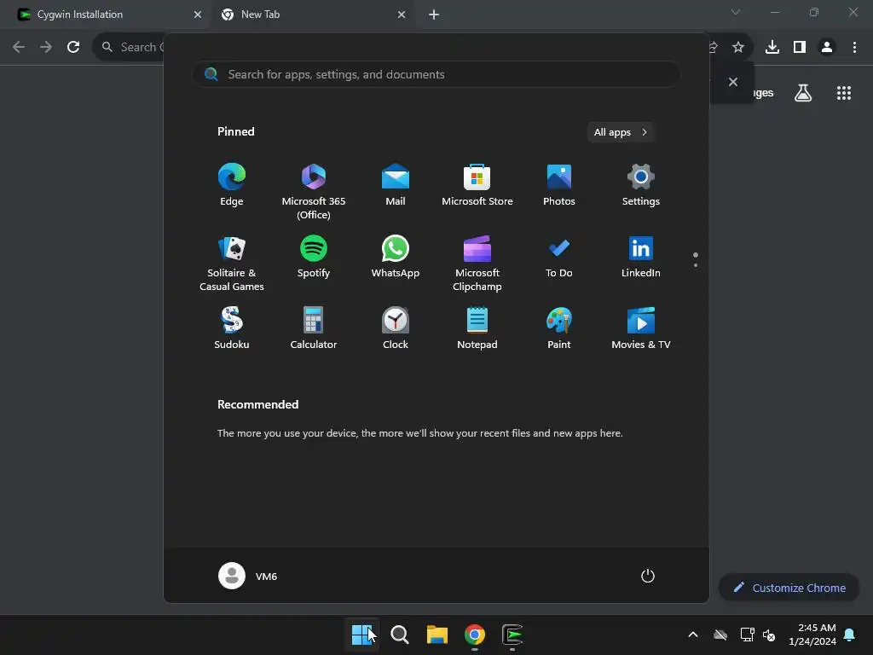Open the Chrome tab search dropdown
The height and width of the screenshot is (655, 873).
coord(736,12)
